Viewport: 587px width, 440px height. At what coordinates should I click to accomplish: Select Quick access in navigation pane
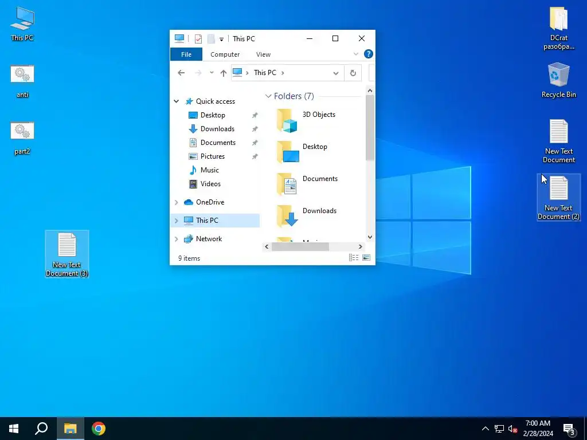pyautogui.click(x=216, y=101)
